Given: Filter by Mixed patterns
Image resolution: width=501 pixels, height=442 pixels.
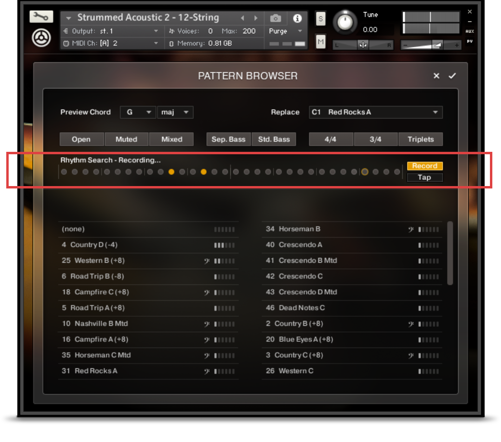Looking at the screenshot, I should pos(172,139).
